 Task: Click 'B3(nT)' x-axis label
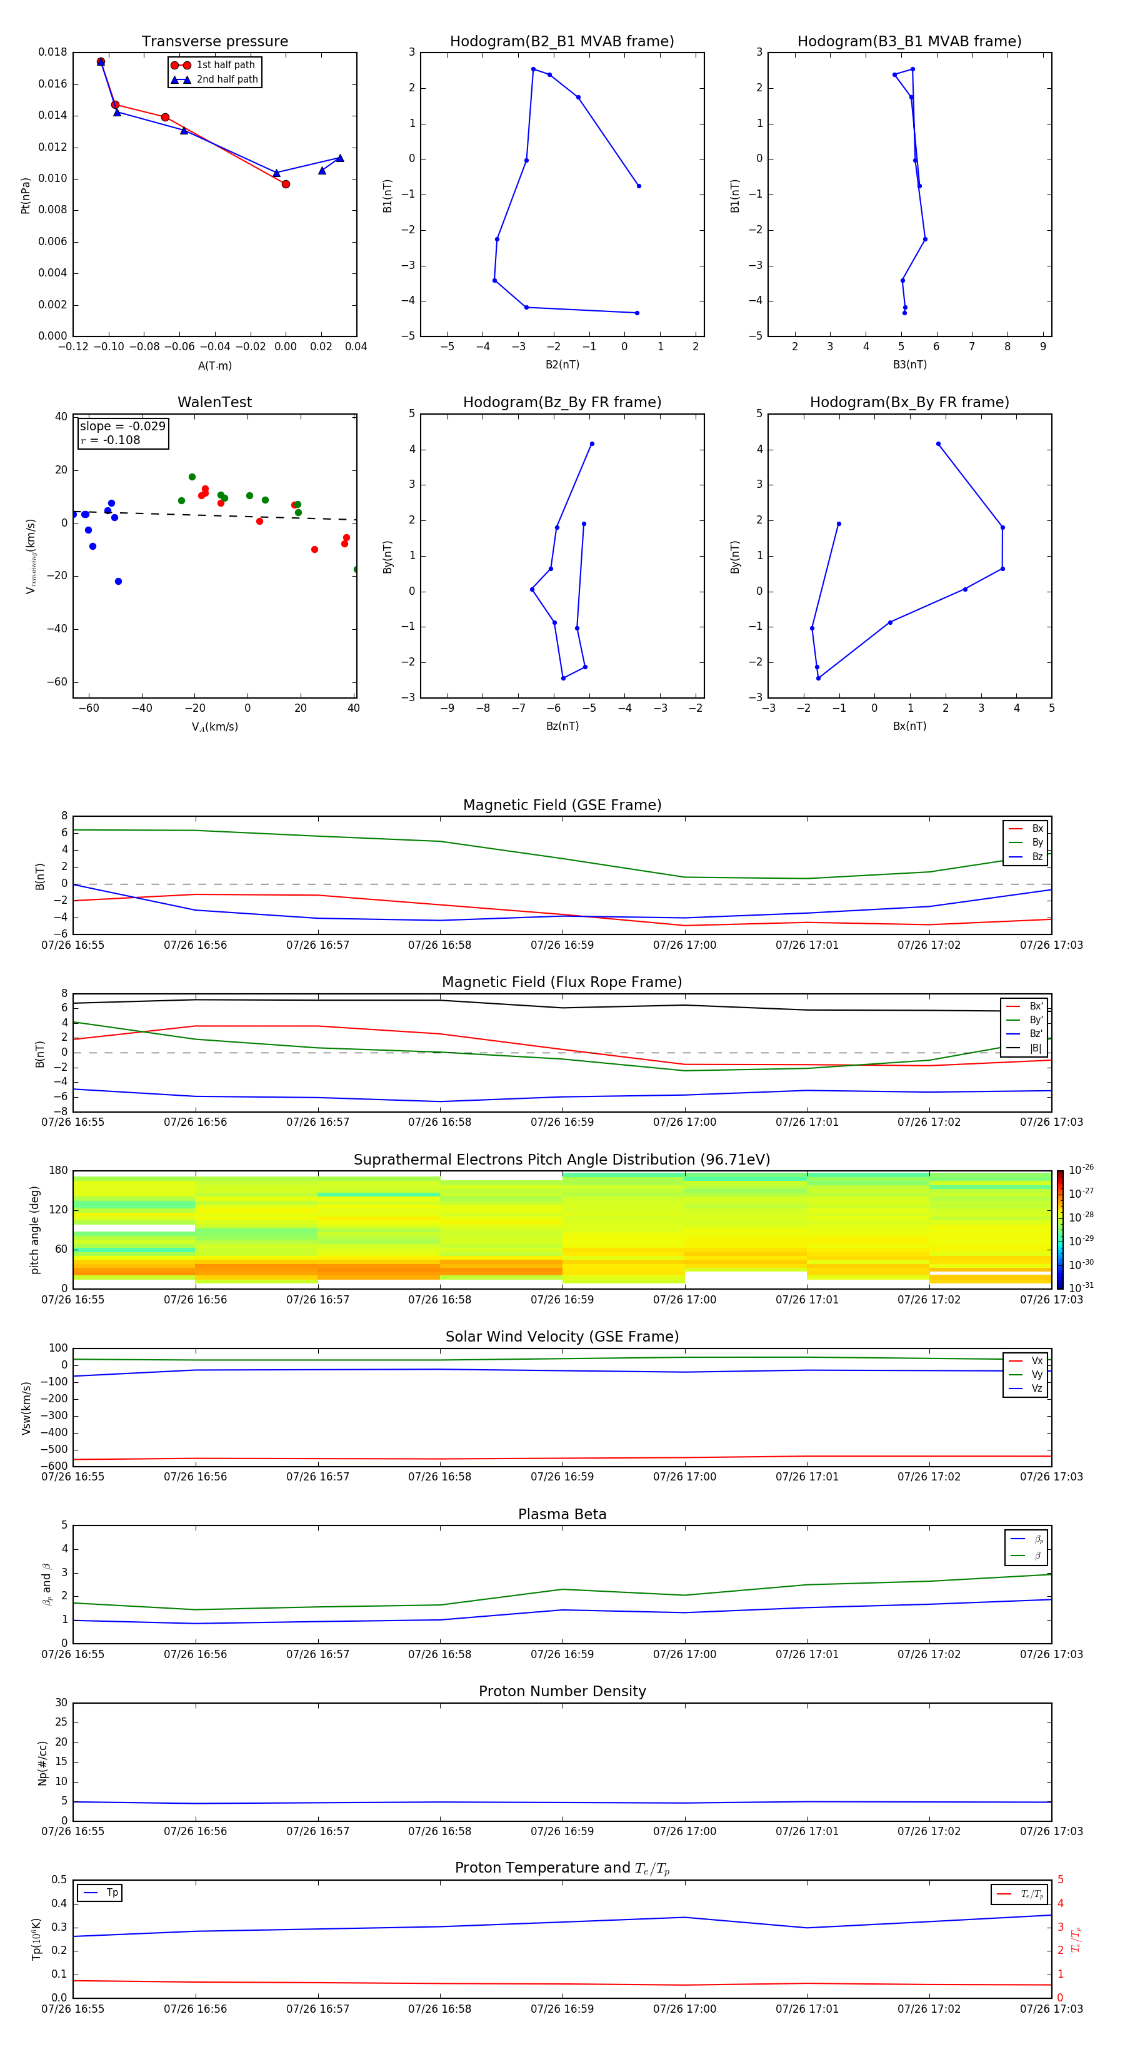[x=909, y=365]
